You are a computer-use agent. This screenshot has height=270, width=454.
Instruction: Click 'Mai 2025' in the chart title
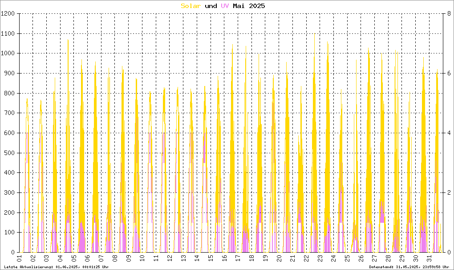249,6
